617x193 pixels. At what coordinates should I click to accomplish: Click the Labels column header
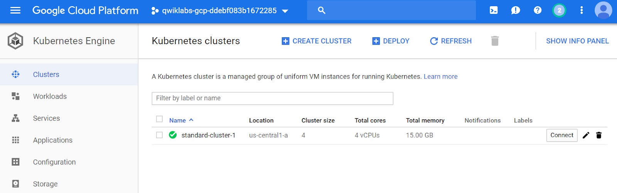(x=523, y=120)
